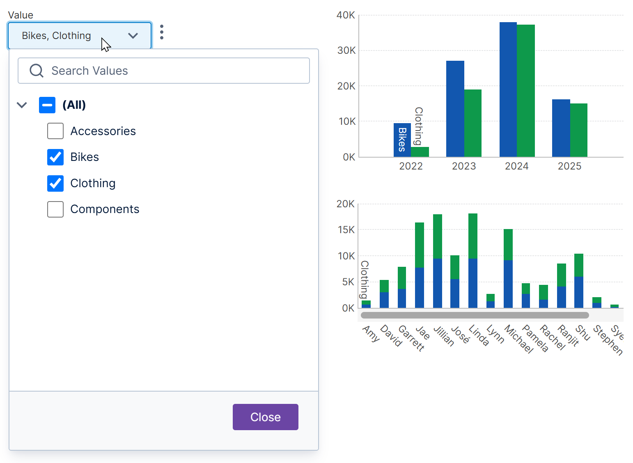633x463 pixels.
Task: Uncheck the Clothing checkbox
Action: [x=55, y=183]
